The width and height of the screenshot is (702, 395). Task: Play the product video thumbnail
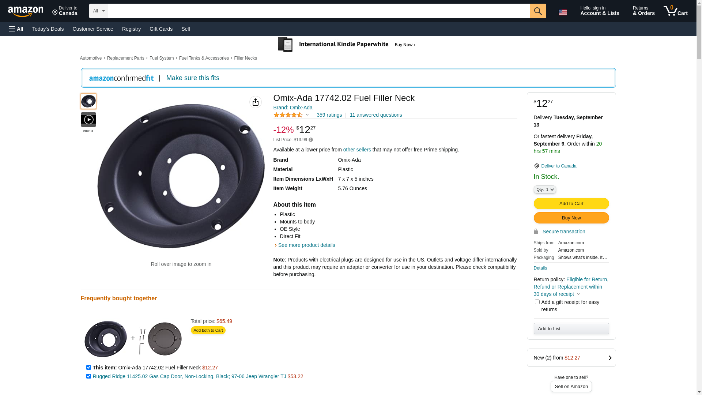coord(88,120)
